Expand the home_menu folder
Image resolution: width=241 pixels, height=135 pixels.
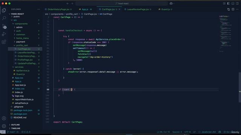pyautogui.click(x=23, y=38)
